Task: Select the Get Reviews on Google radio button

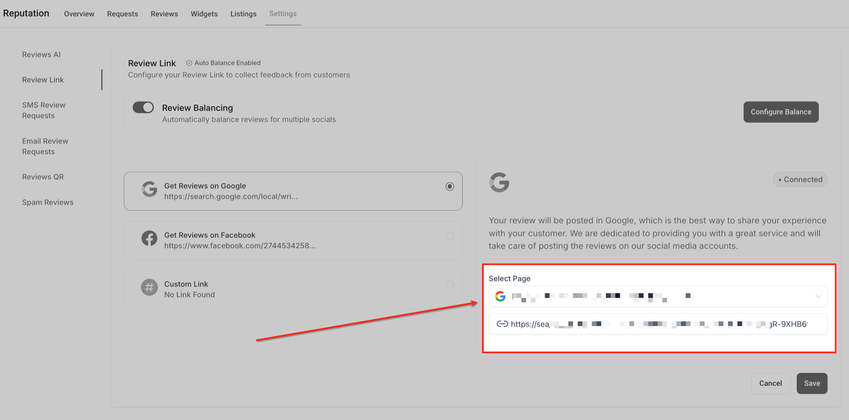Action: (x=450, y=187)
